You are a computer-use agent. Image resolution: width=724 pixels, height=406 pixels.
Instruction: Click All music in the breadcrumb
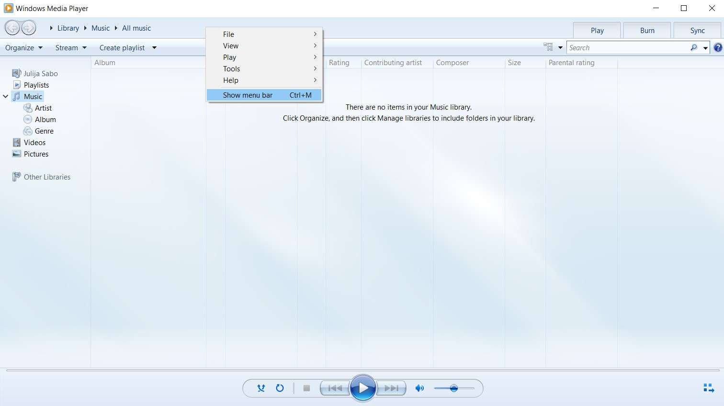136,28
